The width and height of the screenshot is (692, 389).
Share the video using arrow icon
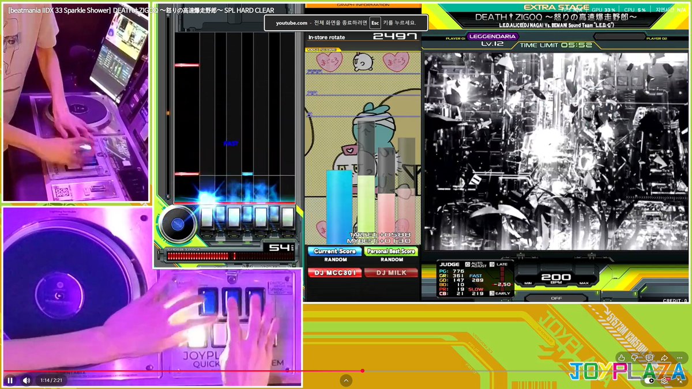pos(664,357)
